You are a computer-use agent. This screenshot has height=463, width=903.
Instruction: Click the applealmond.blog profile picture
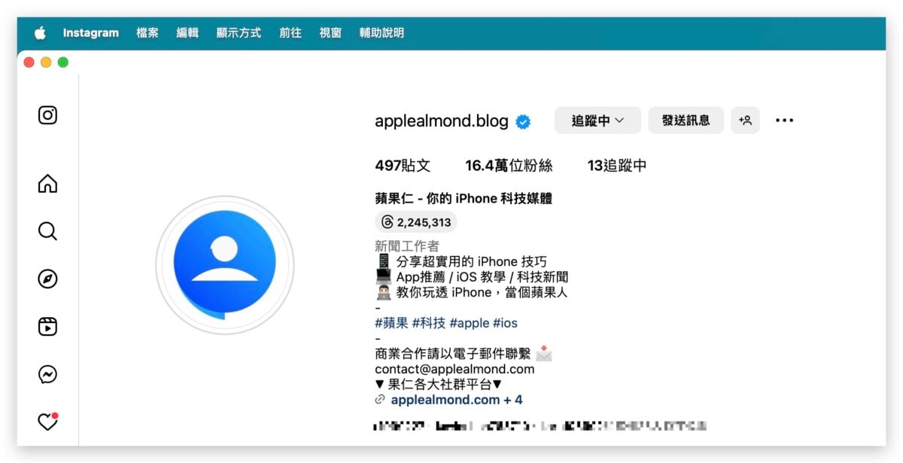click(225, 265)
